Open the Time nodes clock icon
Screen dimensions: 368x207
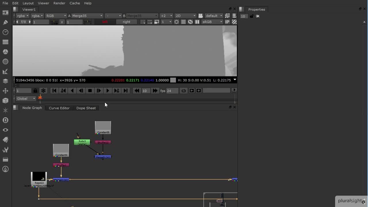click(x=5, y=32)
